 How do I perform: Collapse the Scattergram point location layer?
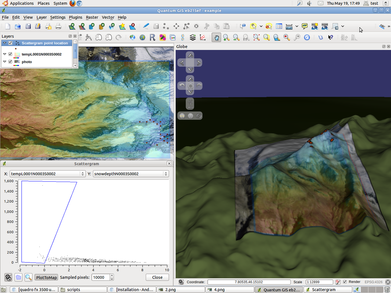5,43
